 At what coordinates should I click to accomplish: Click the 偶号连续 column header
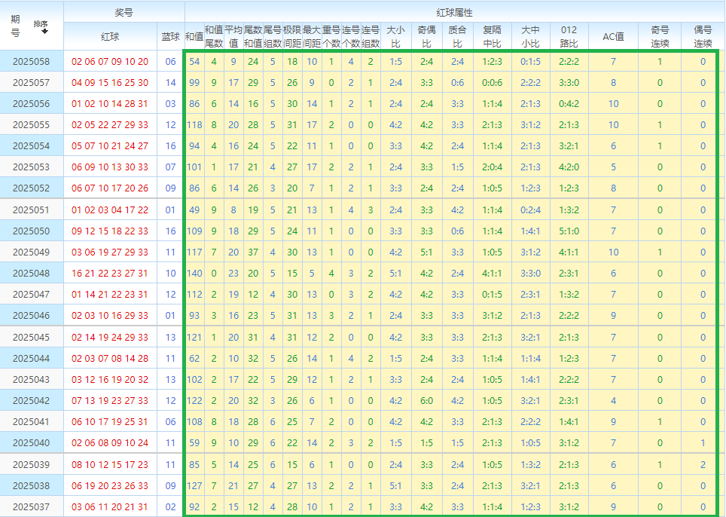click(703, 36)
